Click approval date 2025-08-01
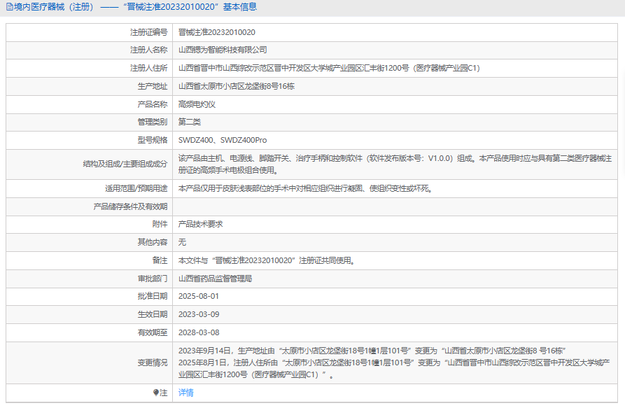Screen dimensions: 625x408 [x=199, y=296]
